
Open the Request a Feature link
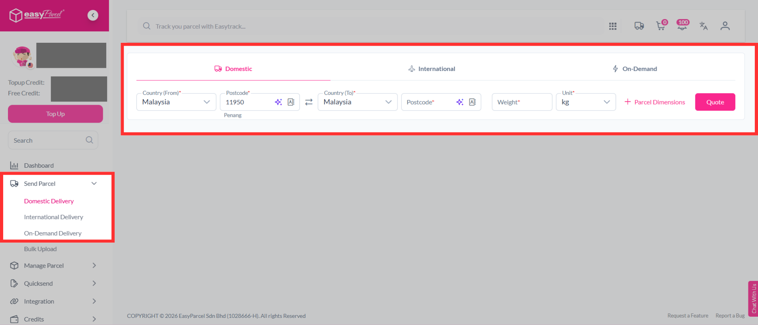[x=688, y=315]
